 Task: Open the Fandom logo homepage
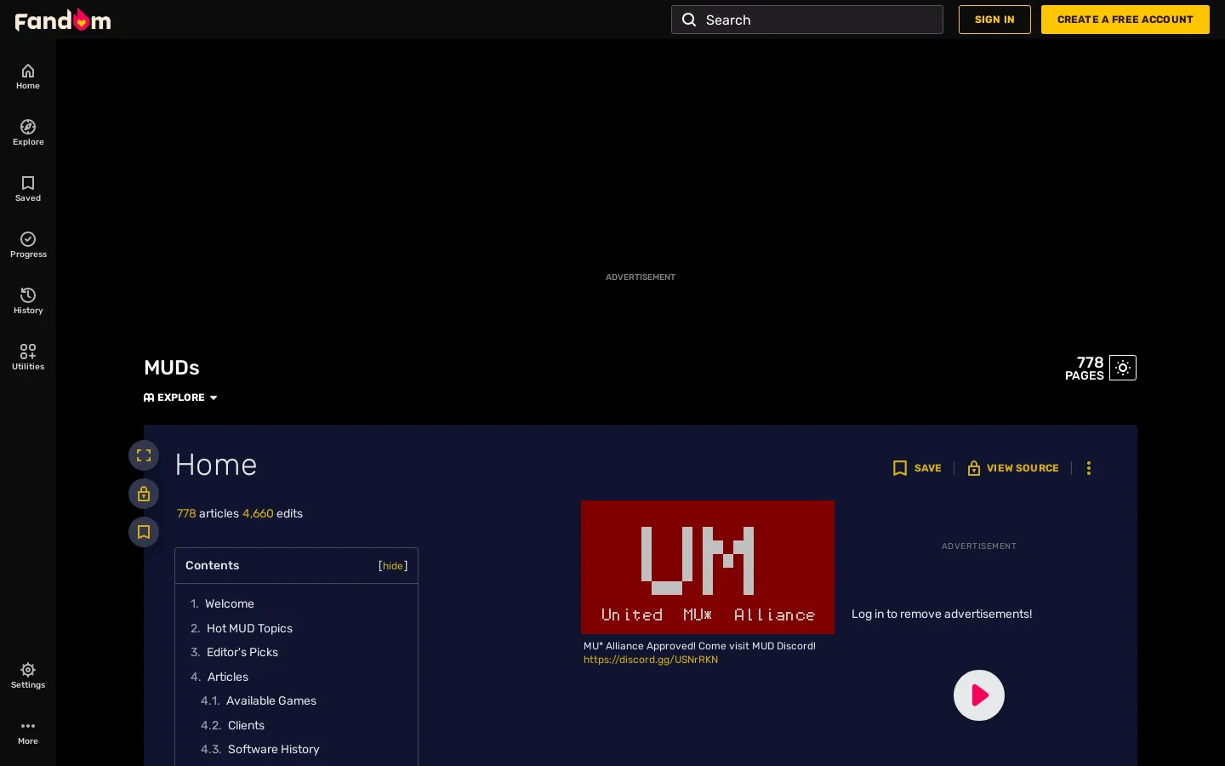pos(63,20)
